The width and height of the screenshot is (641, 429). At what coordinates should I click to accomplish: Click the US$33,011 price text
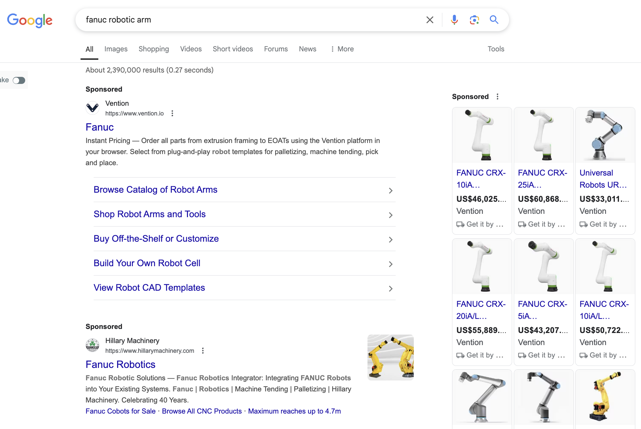point(604,199)
